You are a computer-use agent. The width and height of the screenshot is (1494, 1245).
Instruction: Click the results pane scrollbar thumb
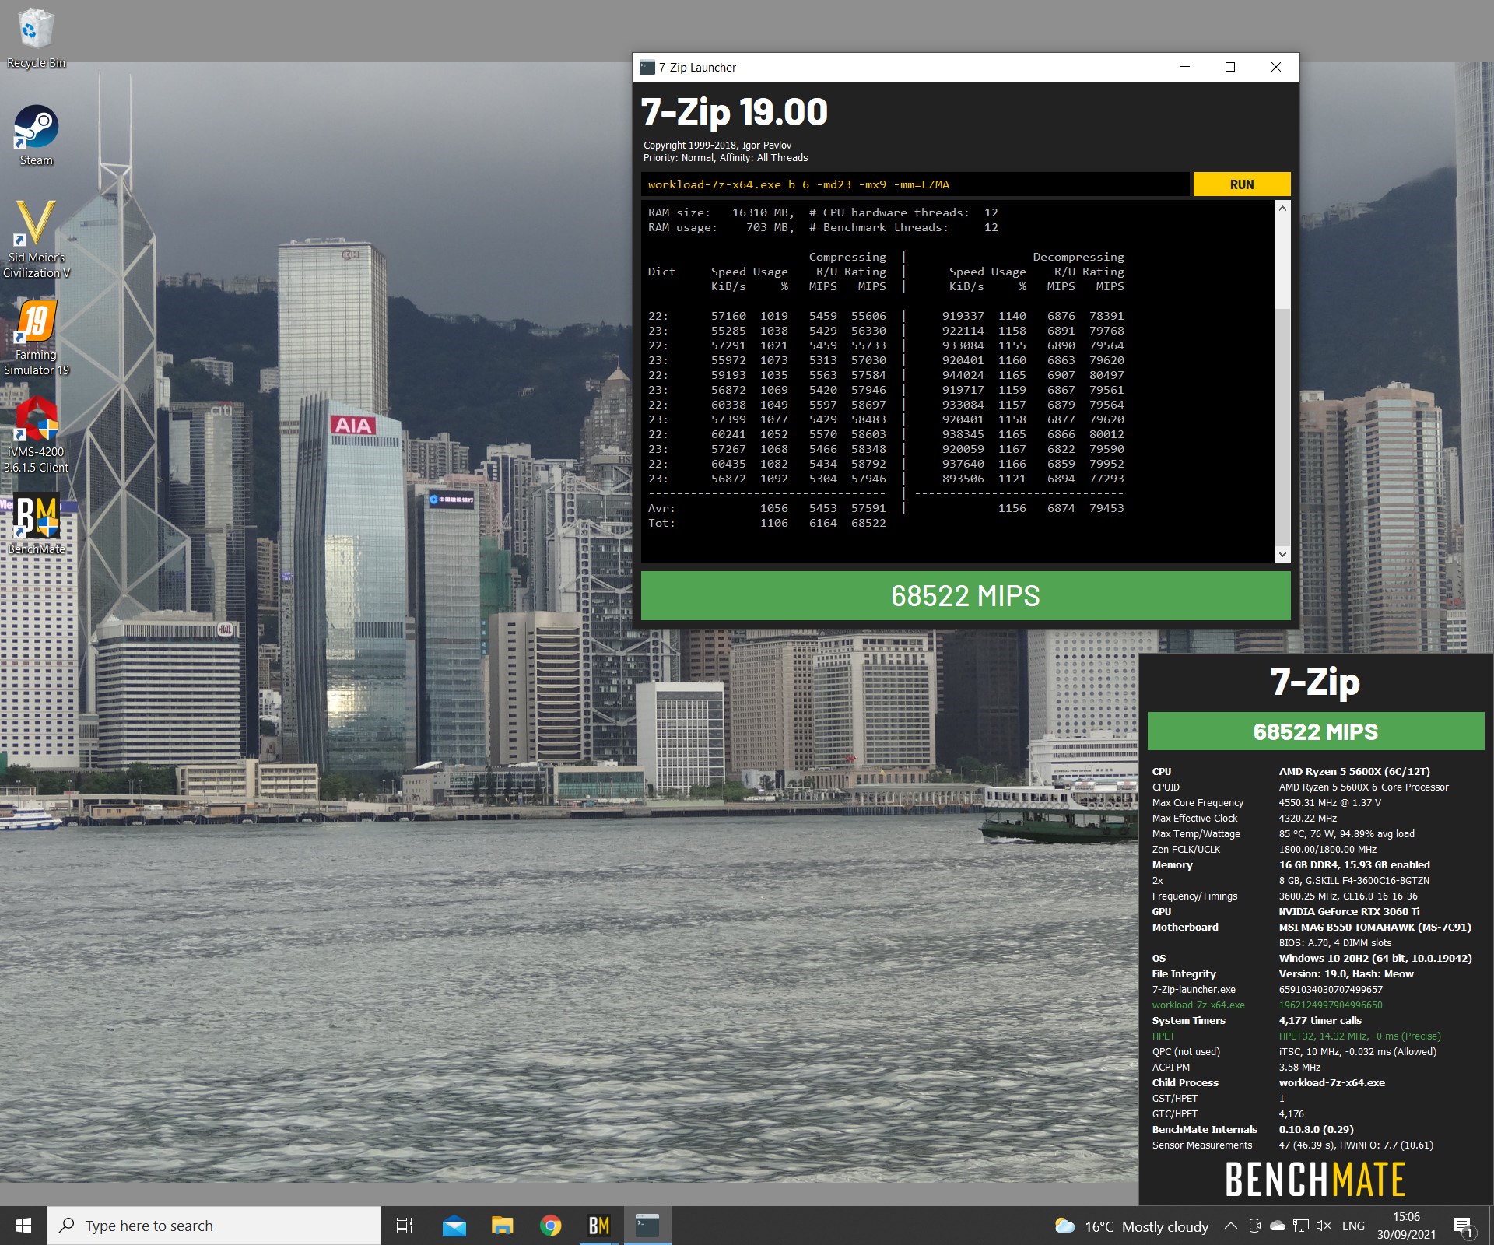(1282, 426)
